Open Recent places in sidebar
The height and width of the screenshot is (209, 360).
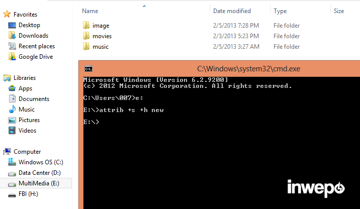tap(37, 46)
